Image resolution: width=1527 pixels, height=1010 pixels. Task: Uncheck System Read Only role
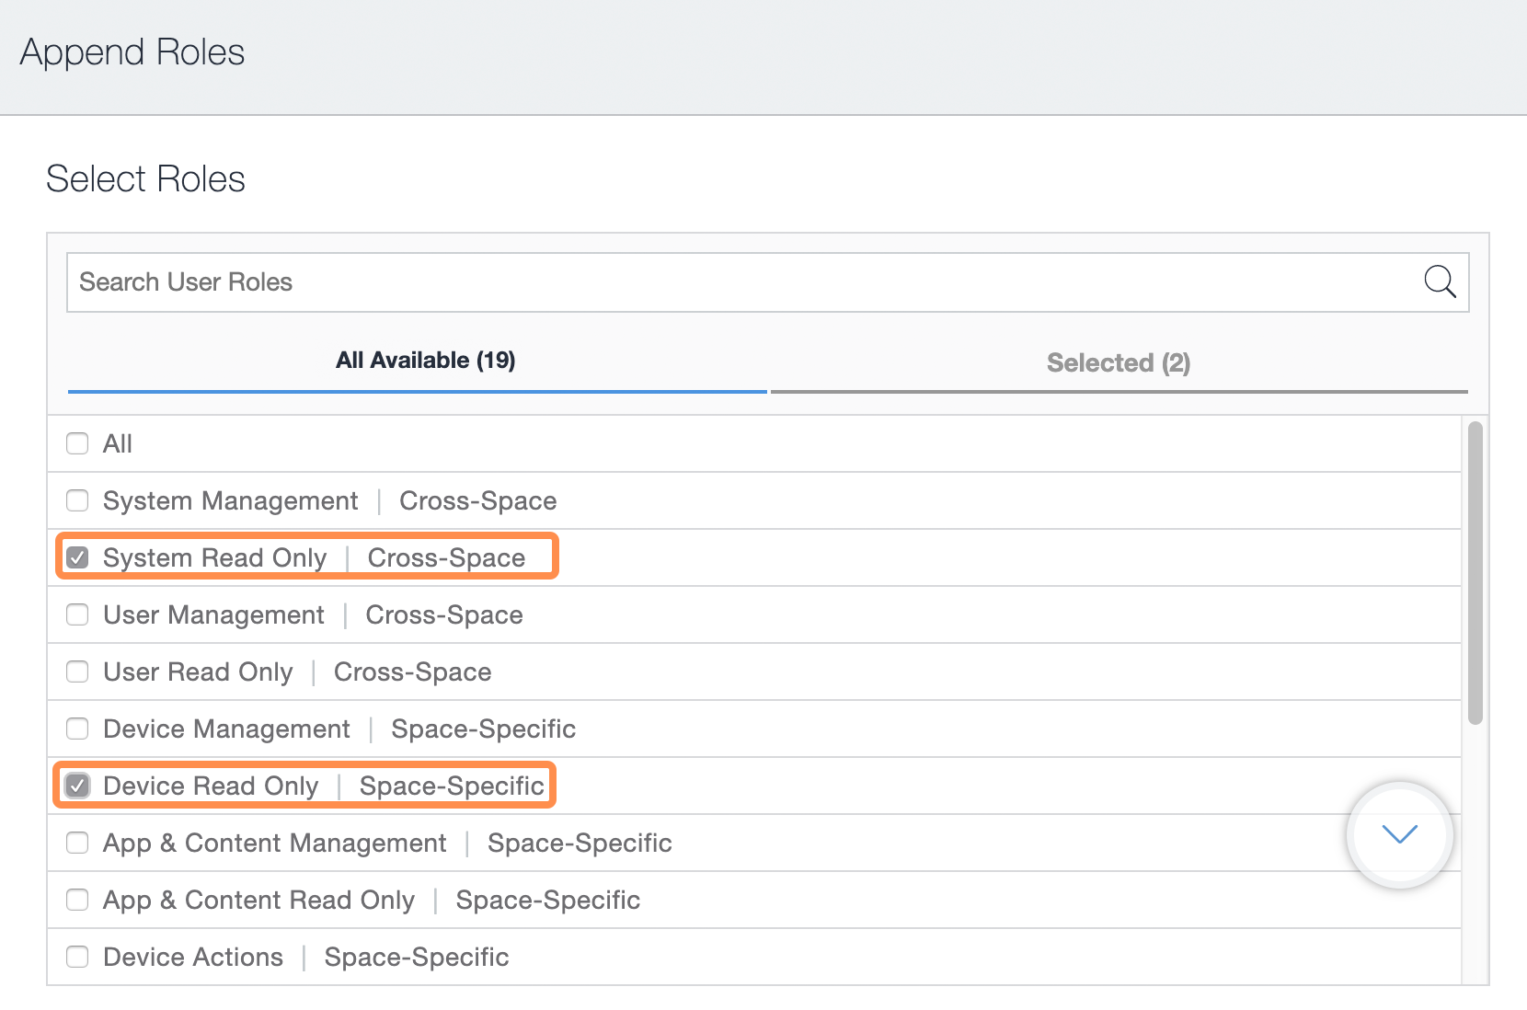pyautogui.click(x=76, y=557)
